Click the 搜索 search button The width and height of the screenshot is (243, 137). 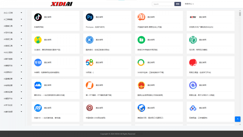(x=178, y=4)
